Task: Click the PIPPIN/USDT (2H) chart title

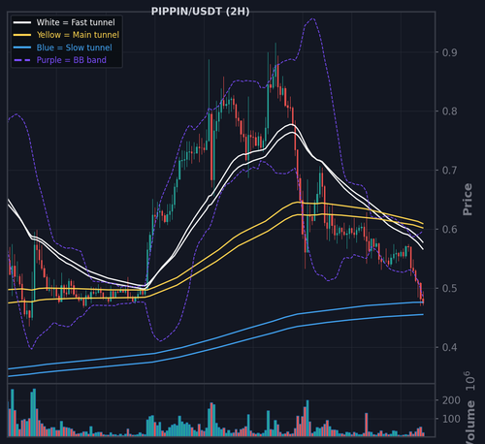Action: click(x=200, y=12)
